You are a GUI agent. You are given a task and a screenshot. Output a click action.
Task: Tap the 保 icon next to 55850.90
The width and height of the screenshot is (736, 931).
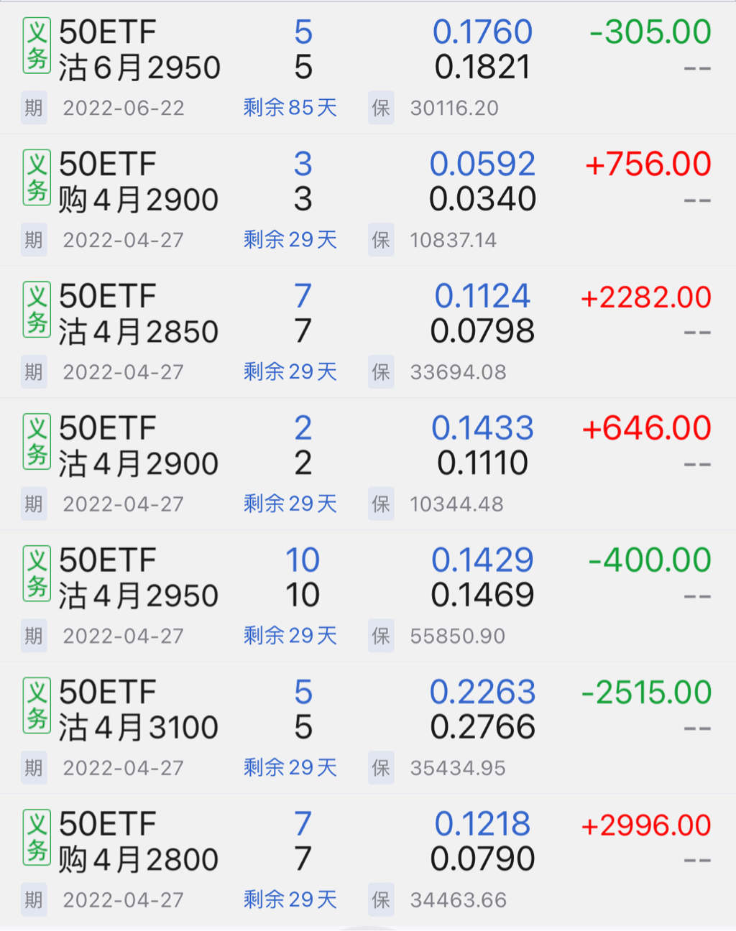381,636
